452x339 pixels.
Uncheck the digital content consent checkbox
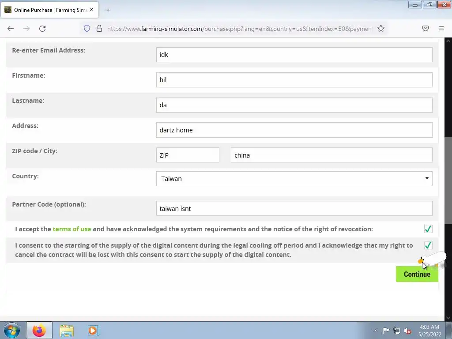coord(428,245)
